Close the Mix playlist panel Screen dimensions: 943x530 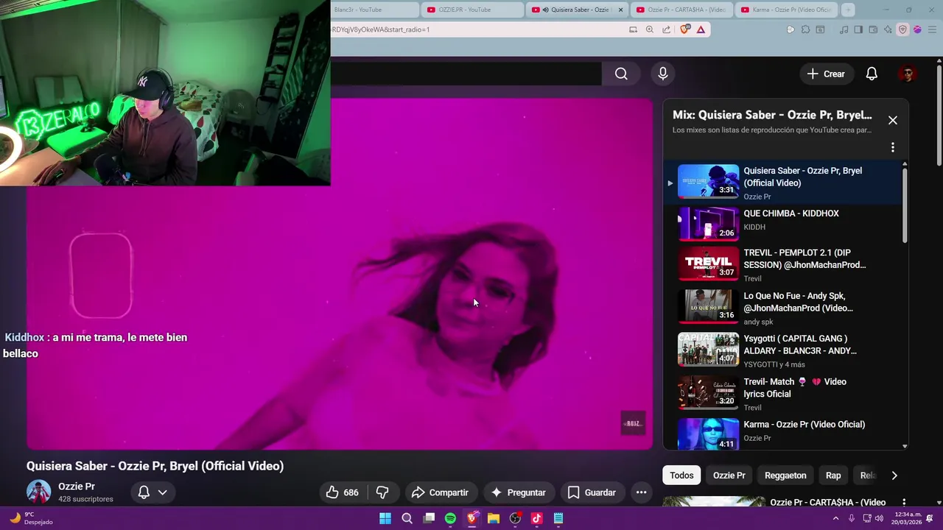(x=893, y=120)
